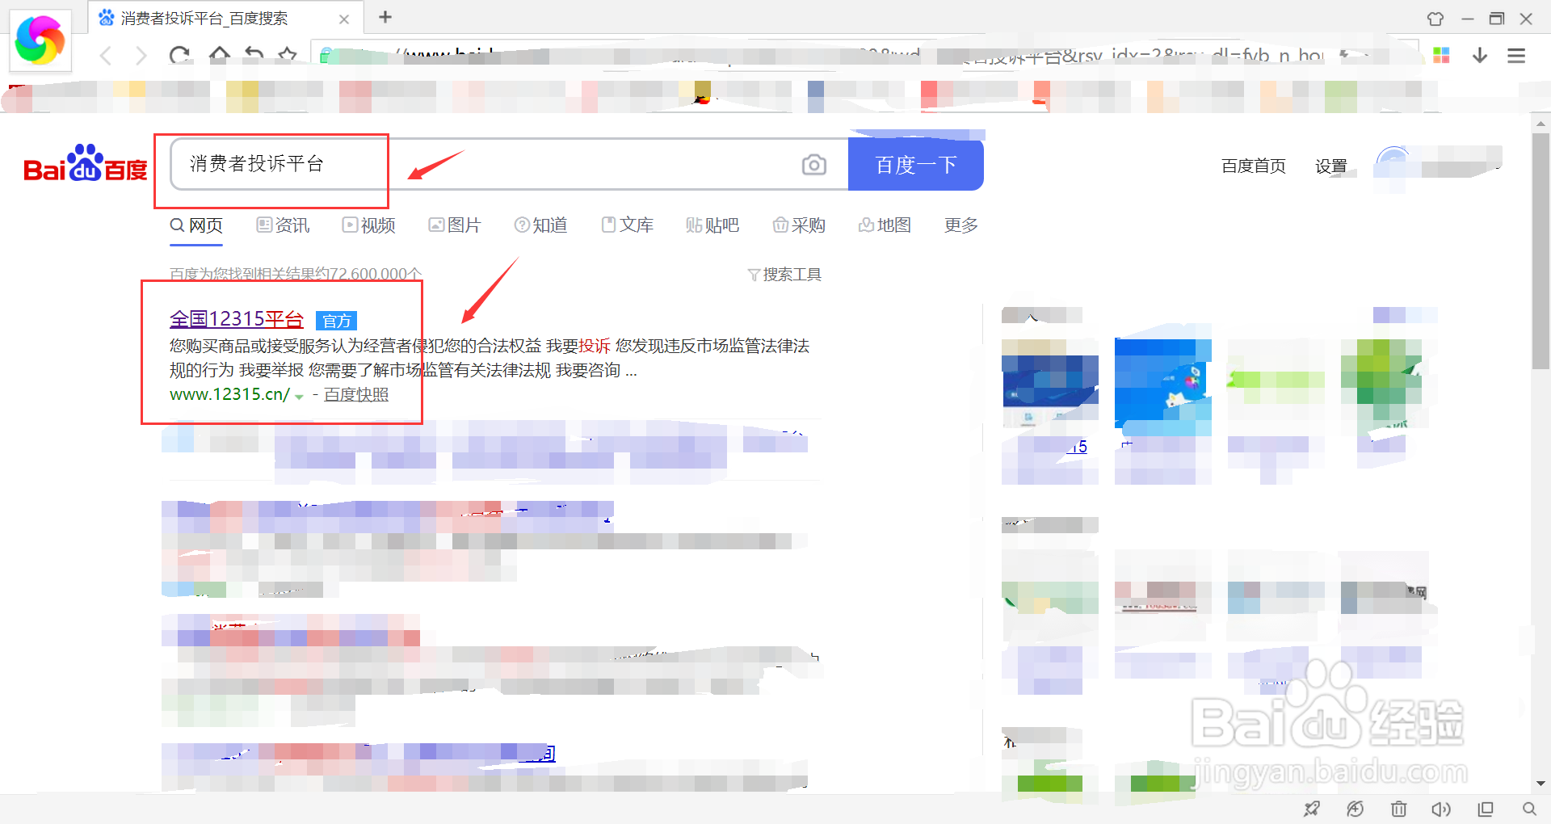The image size is (1551, 824).
Task: Click the clear-traces trash icon
Action: 1399,809
